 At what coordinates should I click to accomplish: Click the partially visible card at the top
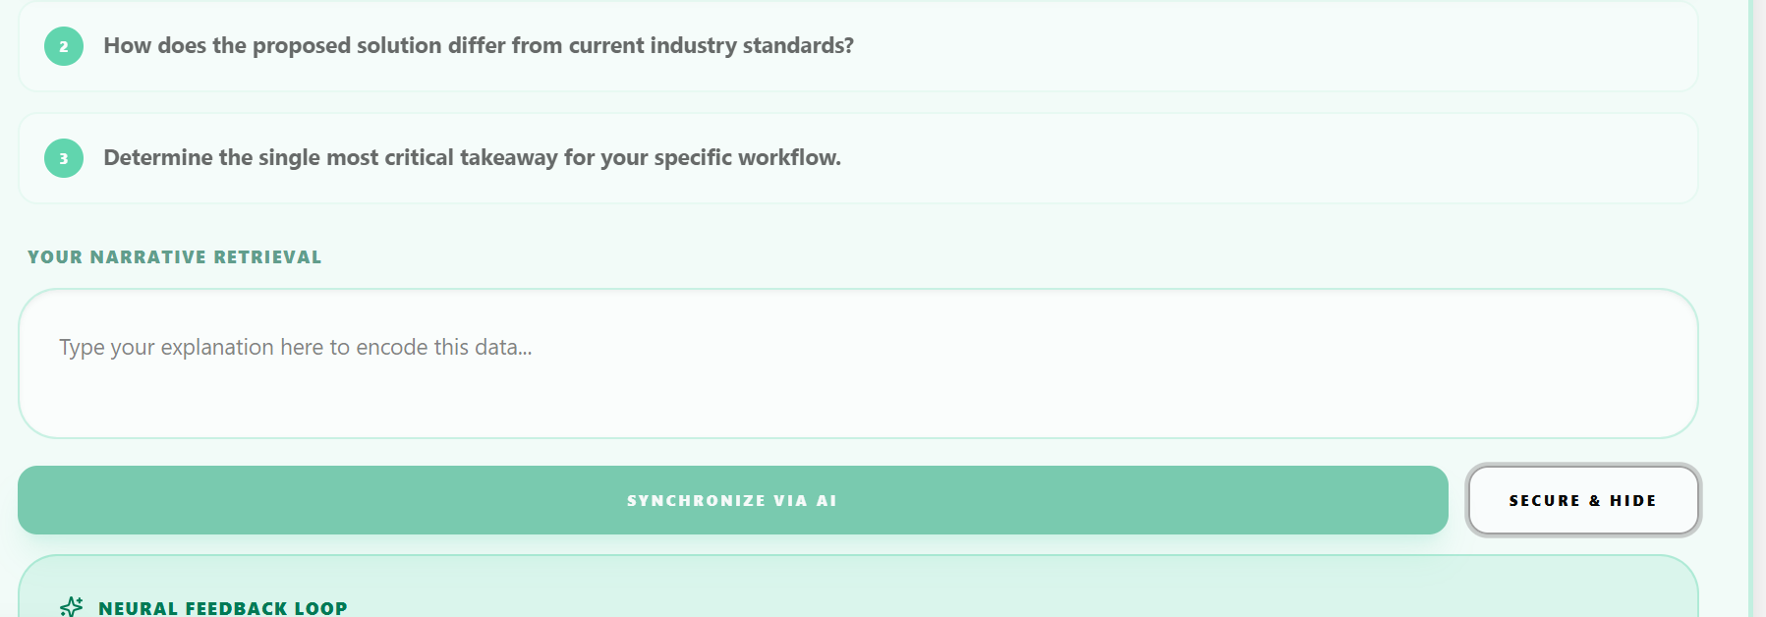pos(858,46)
